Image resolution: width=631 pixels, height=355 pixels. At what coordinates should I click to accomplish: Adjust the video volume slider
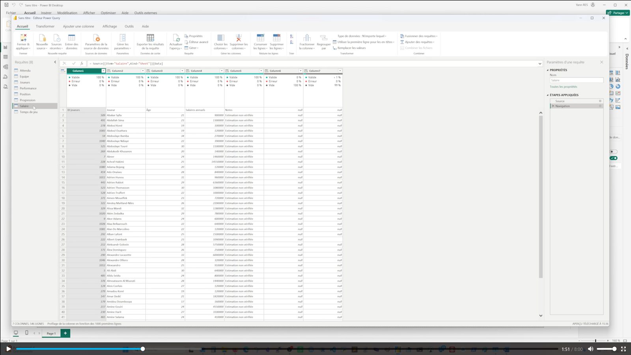point(607,349)
